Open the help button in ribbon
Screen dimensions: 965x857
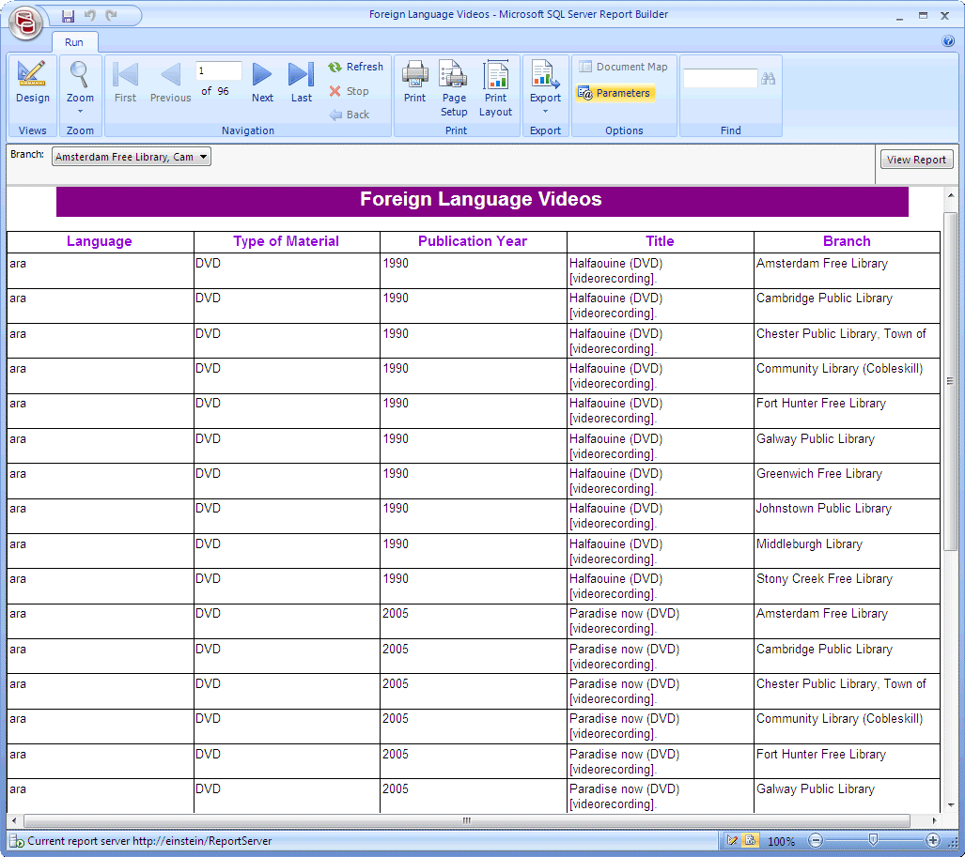click(948, 41)
